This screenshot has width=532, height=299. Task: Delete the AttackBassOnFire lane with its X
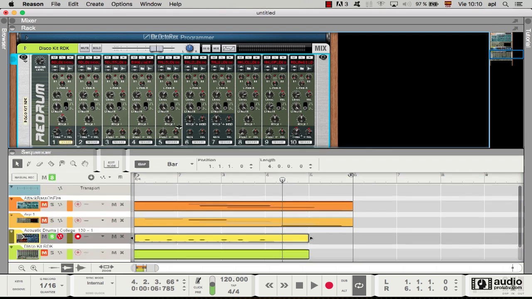tap(122, 204)
